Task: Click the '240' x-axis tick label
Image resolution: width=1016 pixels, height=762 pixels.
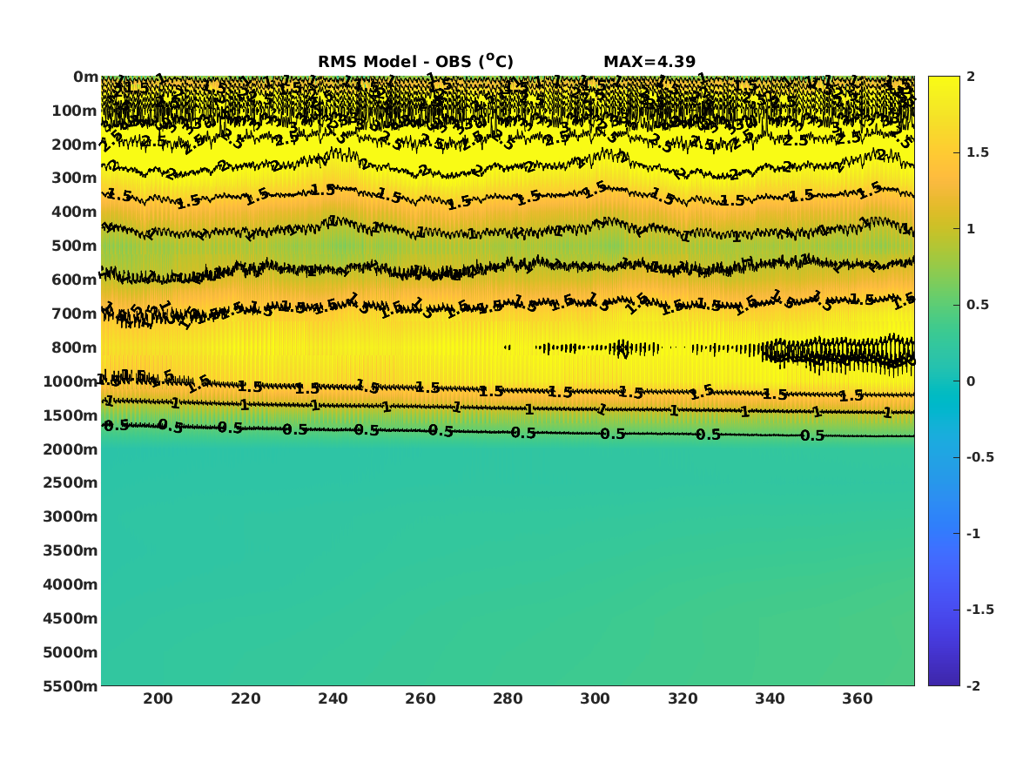Action: click(x=333, y=698)
